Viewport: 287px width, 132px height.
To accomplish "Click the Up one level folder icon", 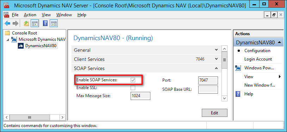I will (26, 24).
